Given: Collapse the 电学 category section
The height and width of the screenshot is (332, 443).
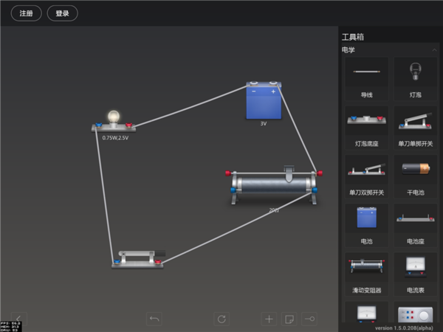Looking at the screenshot, I should [x=433, y=50].
